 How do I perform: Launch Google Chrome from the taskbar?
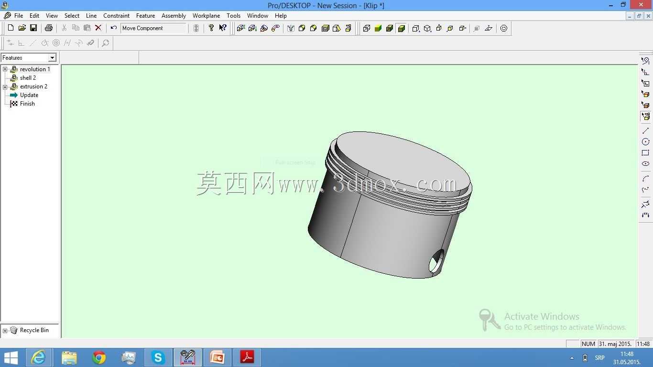(99, 357)
